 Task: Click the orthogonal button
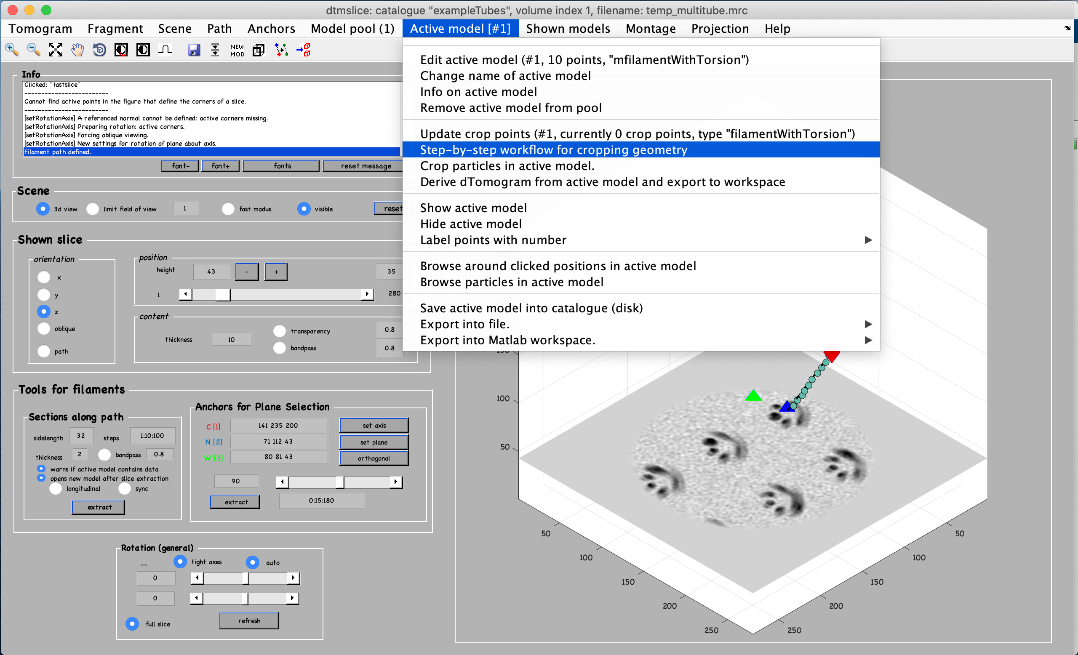(374, 458)
